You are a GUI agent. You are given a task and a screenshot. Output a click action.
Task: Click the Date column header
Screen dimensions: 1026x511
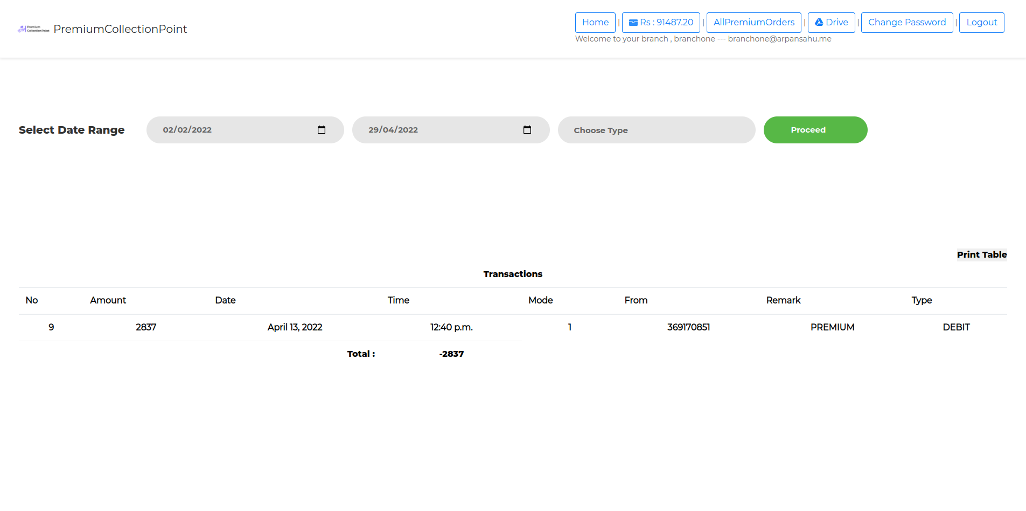[225, 300]
